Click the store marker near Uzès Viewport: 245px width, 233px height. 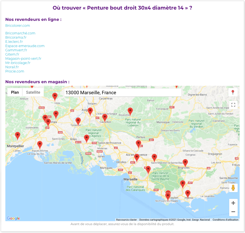tap(55, 96)
